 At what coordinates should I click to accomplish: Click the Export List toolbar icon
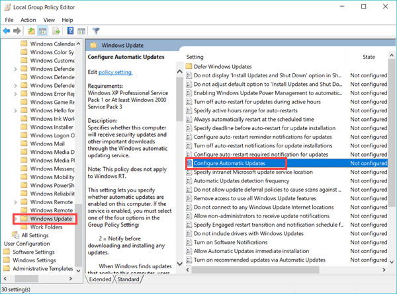[56, 31]
